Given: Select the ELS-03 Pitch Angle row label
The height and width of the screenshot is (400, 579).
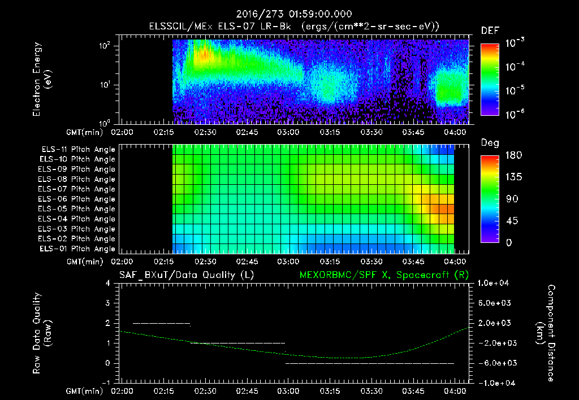Looking at the screenshot, I should point(76,229).
